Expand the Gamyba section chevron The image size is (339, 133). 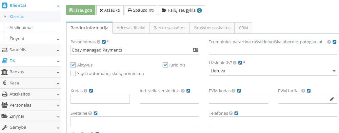58,128
